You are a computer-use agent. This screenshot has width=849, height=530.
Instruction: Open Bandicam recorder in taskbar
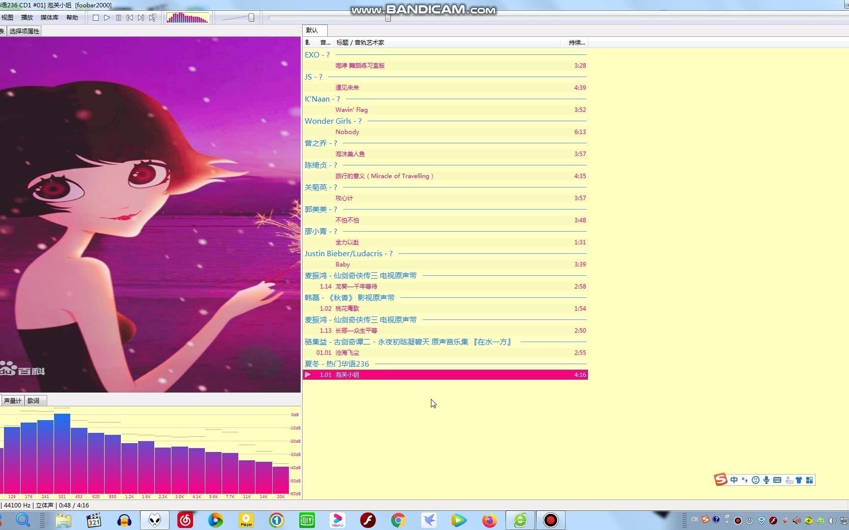[x=551, y=520]
